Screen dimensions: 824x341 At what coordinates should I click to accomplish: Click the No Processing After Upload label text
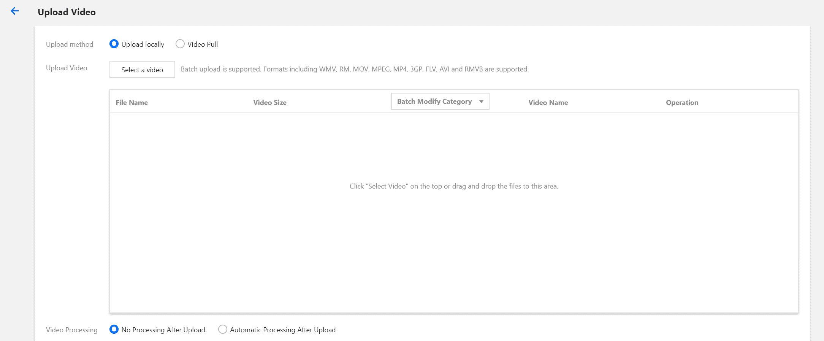tap(164, 330)
